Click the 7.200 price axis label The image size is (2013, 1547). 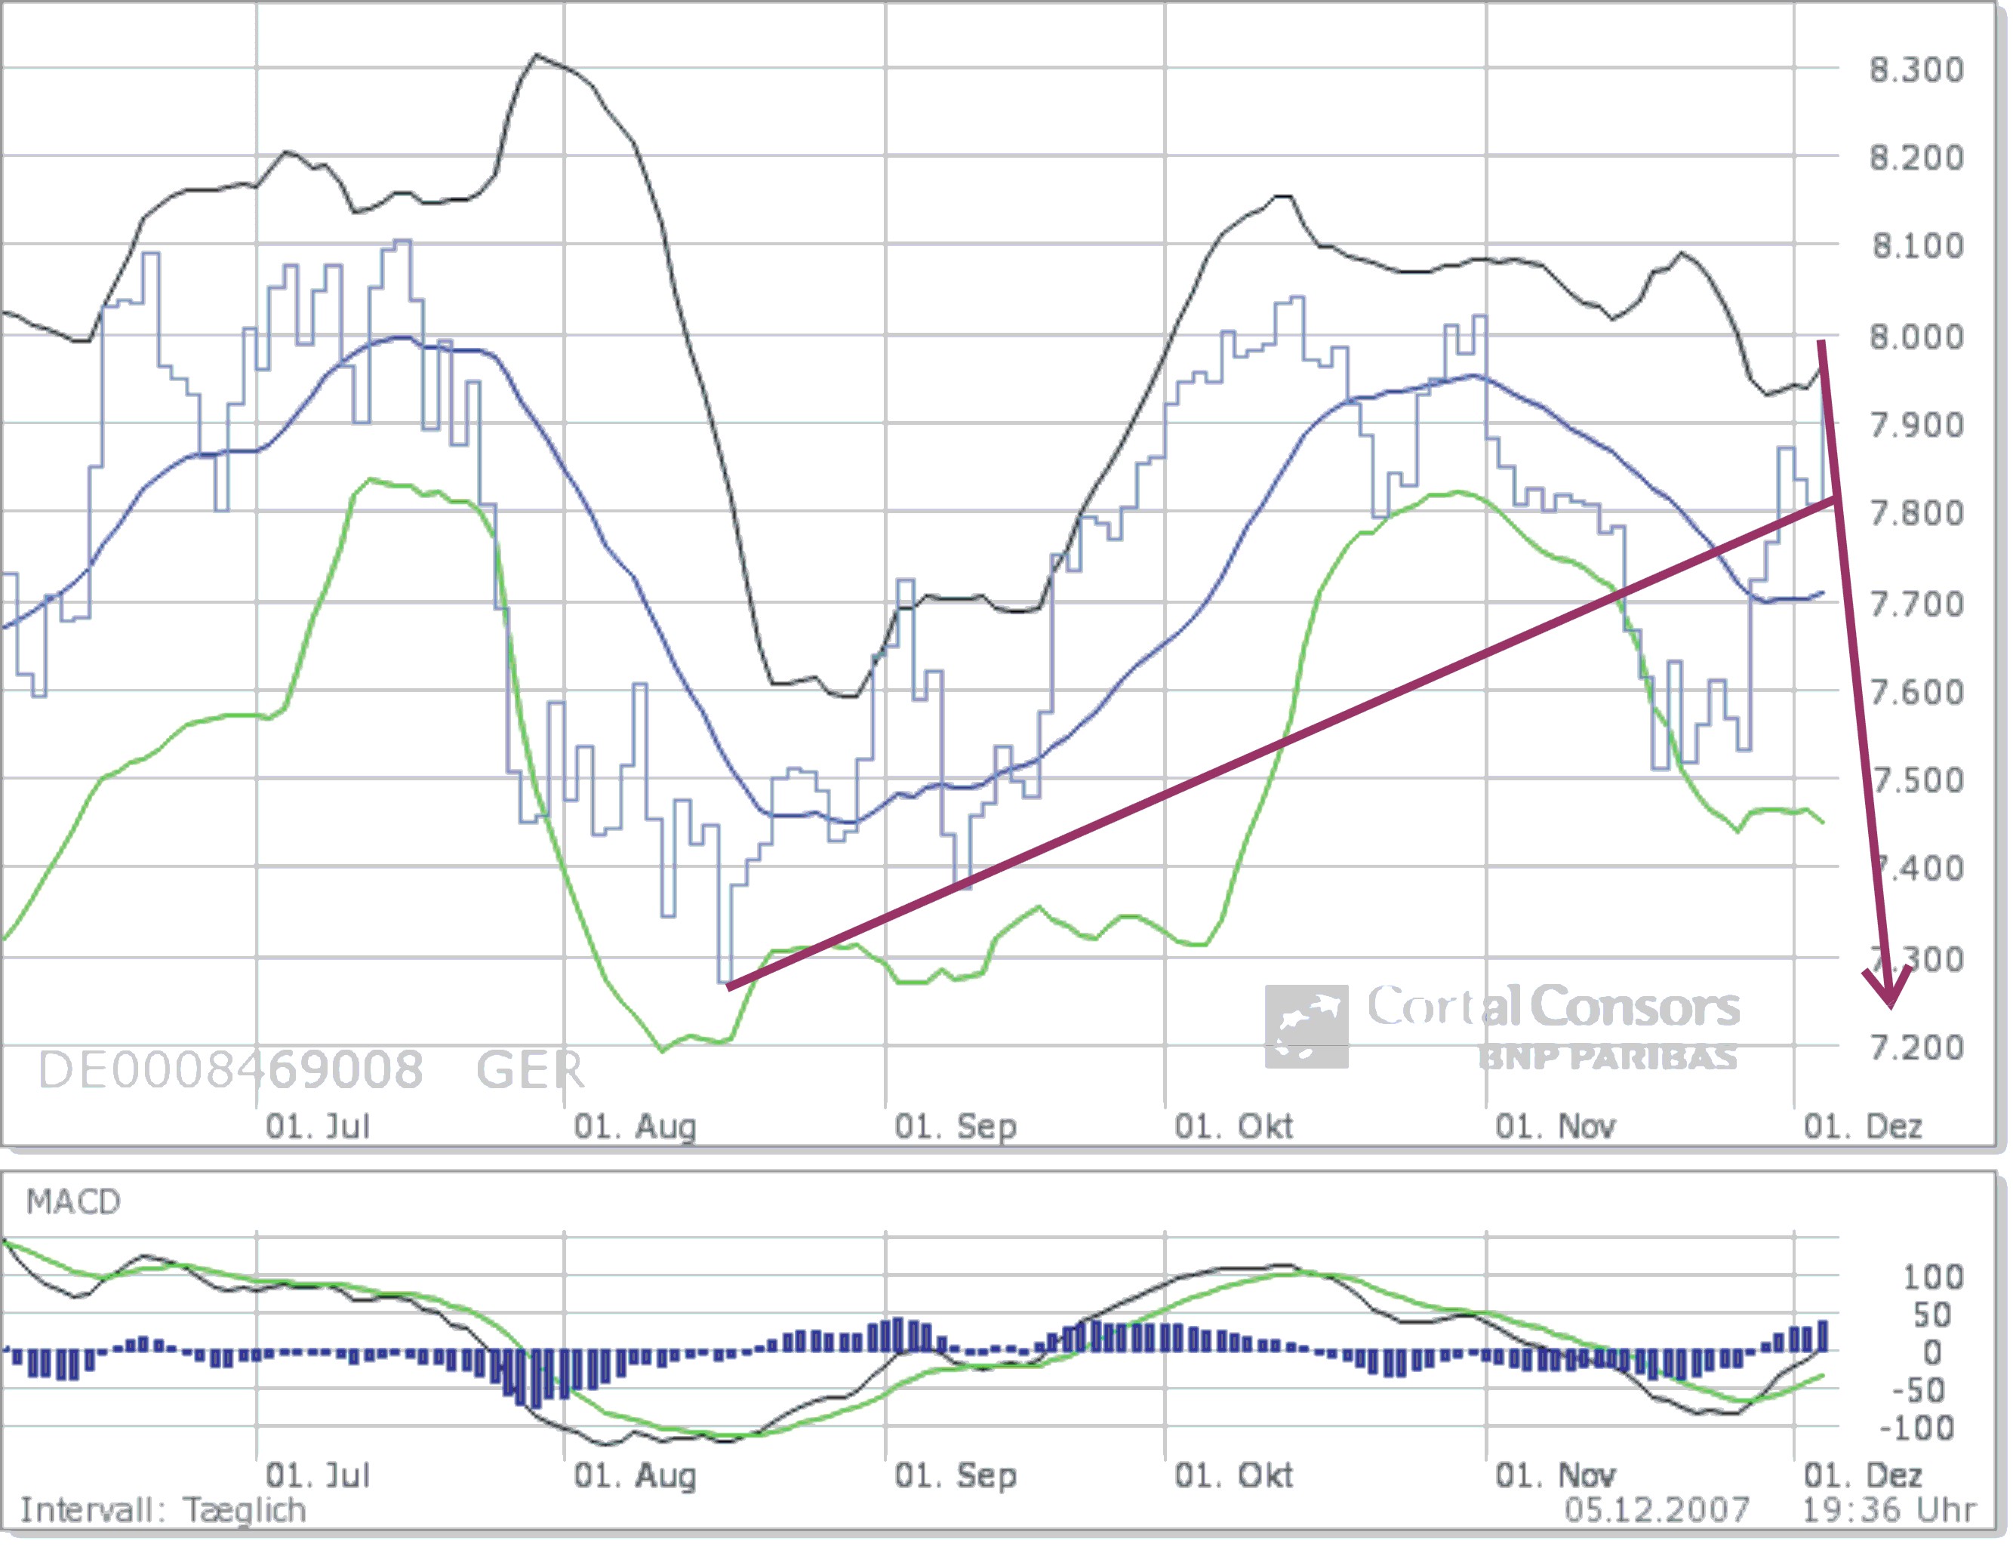(1916, 1047)
